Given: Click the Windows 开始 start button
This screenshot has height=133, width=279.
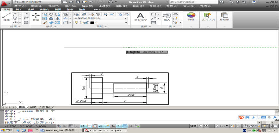Looking at the screenshot, I should (x=7, y=130).
